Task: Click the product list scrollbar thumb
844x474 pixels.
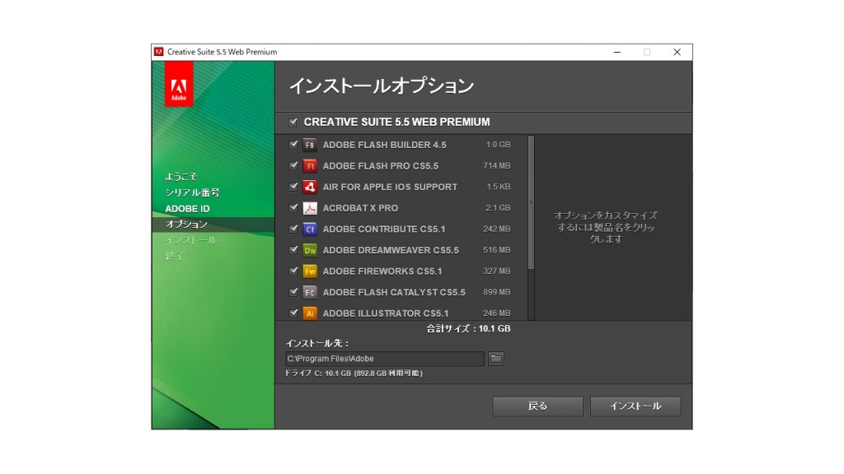Action: tap(532, 202)
